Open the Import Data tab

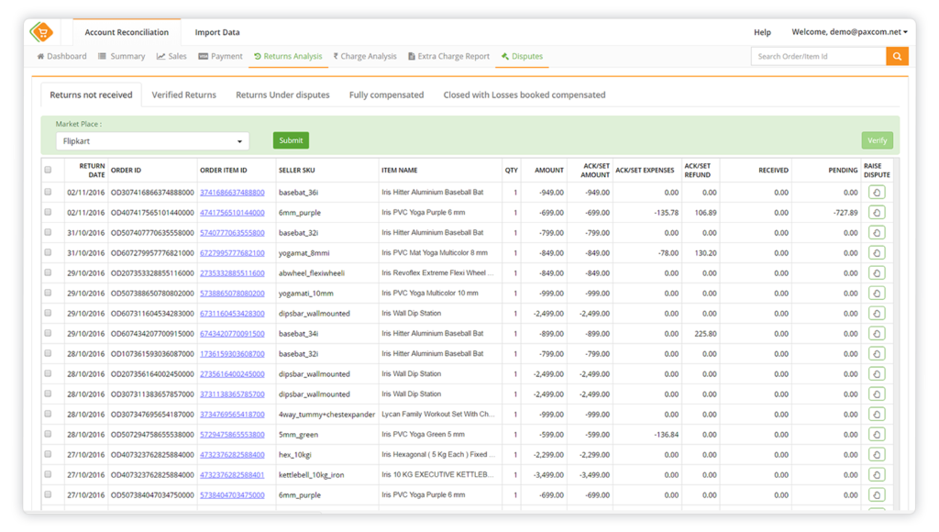point(215,31)
